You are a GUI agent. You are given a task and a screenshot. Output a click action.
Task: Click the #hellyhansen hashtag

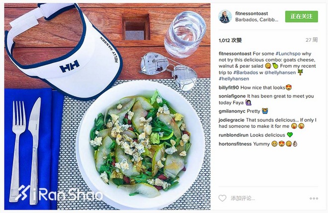(x=234, y=79)
